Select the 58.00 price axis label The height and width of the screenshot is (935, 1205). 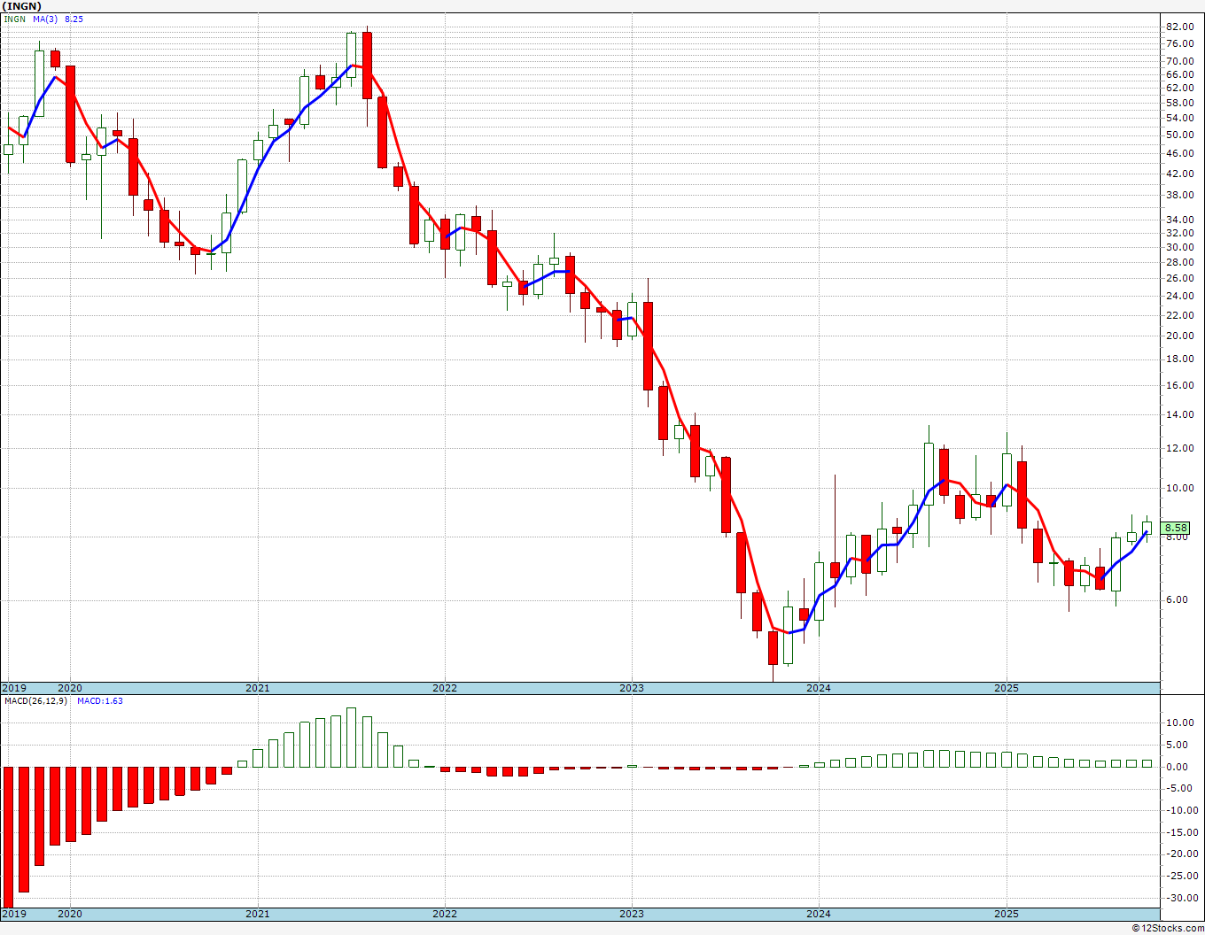[1179, 103]
